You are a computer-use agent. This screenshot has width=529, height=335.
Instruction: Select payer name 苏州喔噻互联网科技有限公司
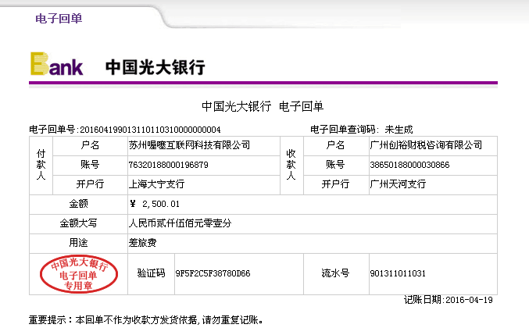pos(189,145)
